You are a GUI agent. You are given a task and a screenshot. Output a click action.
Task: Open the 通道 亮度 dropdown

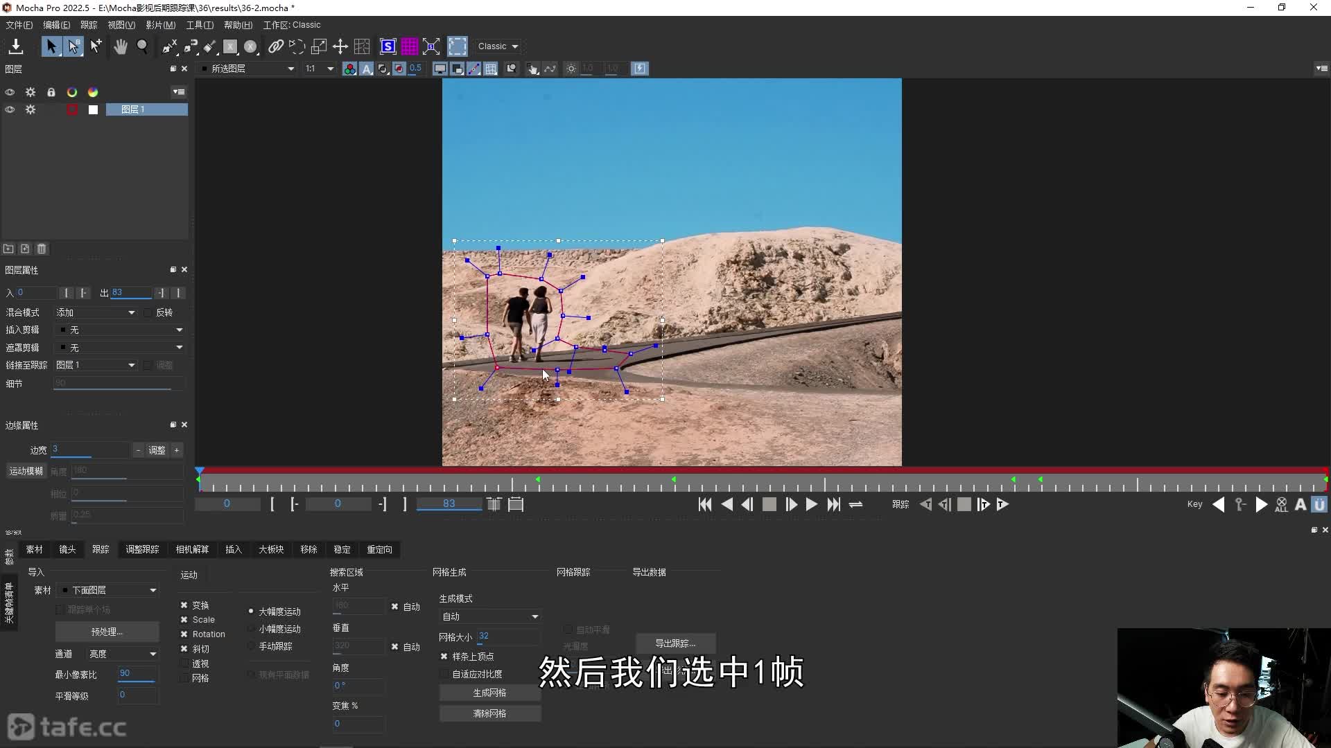tap(122, 654)
